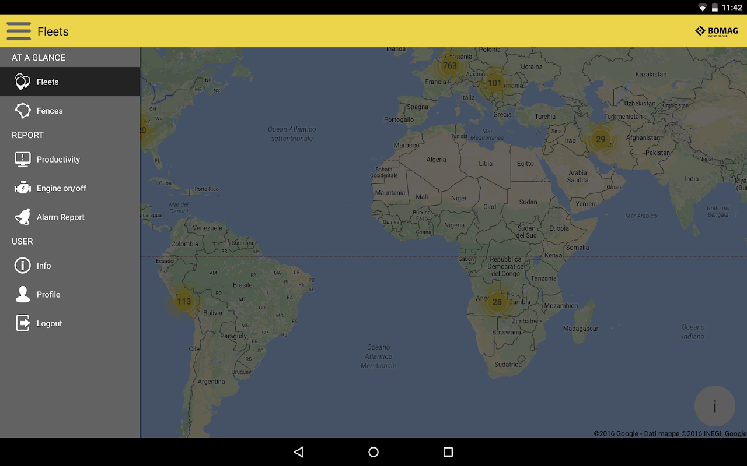Open the Profile person icon
Image resolution: width=747 pixels, height=466 pixels.
(x=22, y=294)
